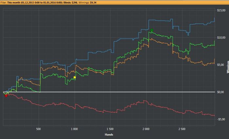The image size is (229, 139).
Task: Click the "Winnings" y-axis title
Action: 228,67
